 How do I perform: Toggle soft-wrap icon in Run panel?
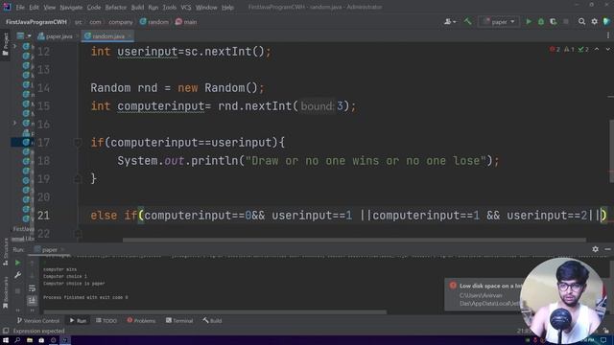point(32,288)
